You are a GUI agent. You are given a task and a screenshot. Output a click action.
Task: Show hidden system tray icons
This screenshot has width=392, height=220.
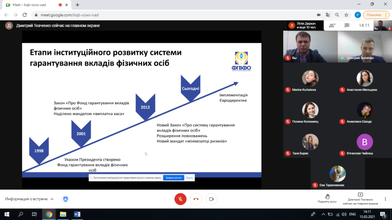(x=323, y=214)
